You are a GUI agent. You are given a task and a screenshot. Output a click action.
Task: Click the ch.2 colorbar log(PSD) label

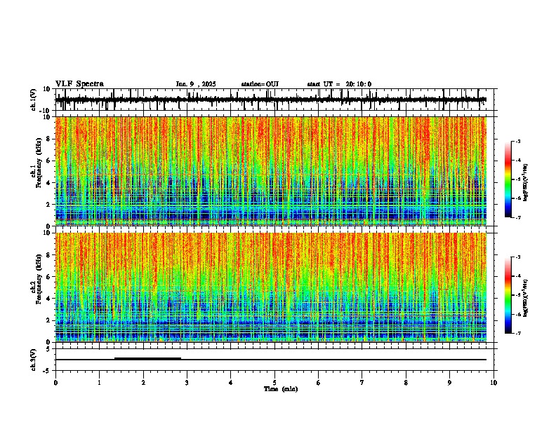coord(525,298)
